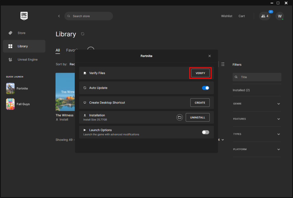The width and height of the screenshot is (293, 198).
Task: Open The Witness game thumbnail
Action: 65,92
